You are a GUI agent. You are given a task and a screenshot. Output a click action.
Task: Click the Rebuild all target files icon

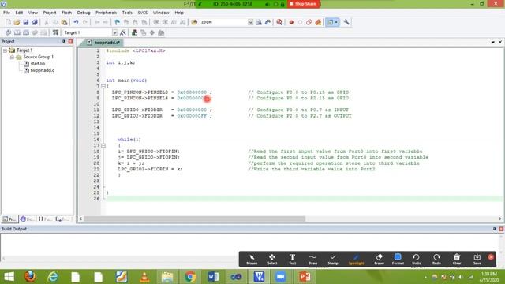26,32
